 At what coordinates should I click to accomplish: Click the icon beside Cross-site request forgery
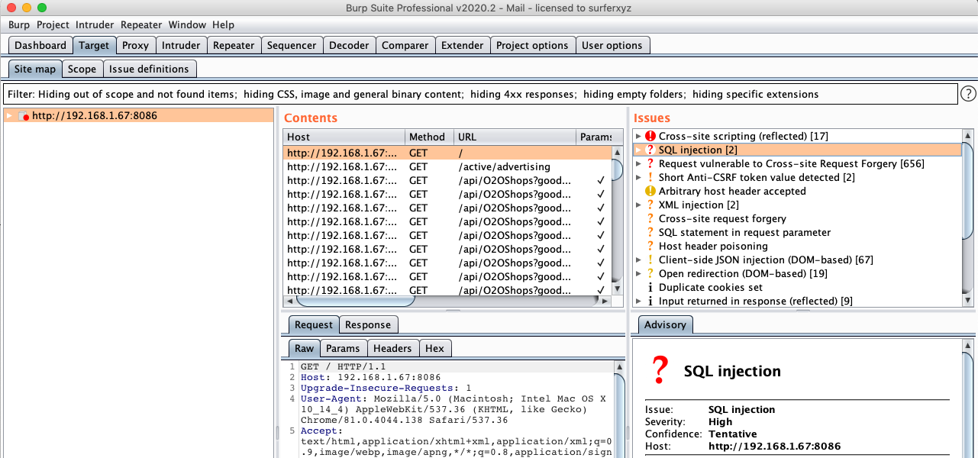click(650, 218)
